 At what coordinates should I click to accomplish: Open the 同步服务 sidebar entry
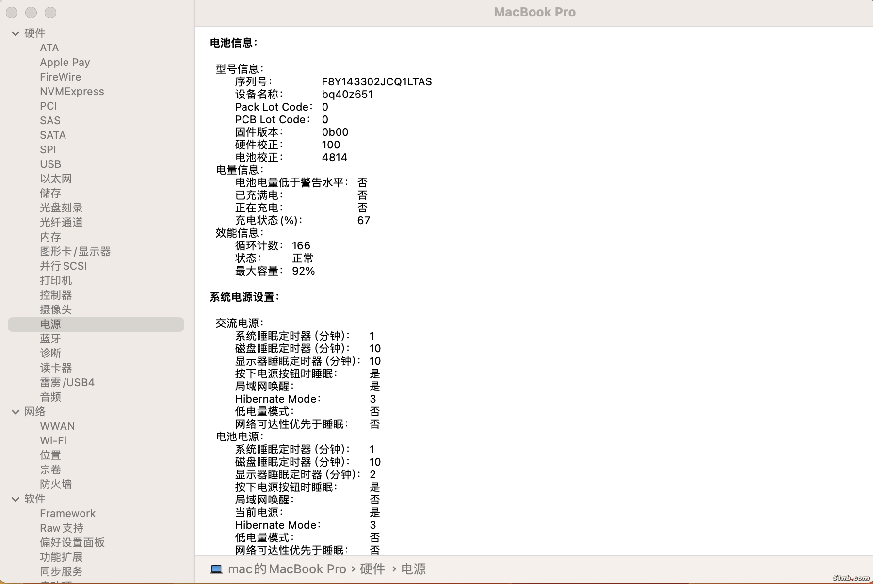click(62, 571)
